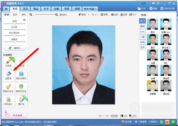Select the 高级 adjustment tab
178x126 pixels.
(x=15, y=15)
